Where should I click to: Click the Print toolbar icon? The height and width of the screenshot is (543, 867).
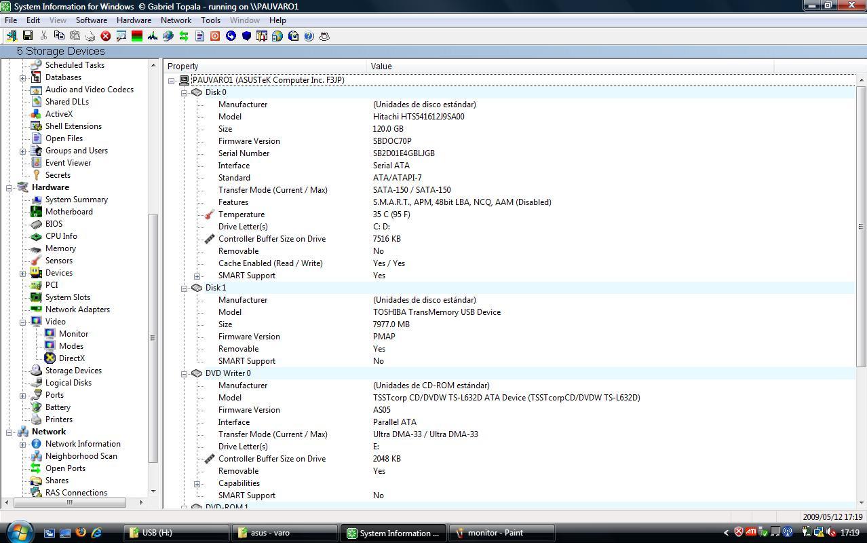[90, 35]
